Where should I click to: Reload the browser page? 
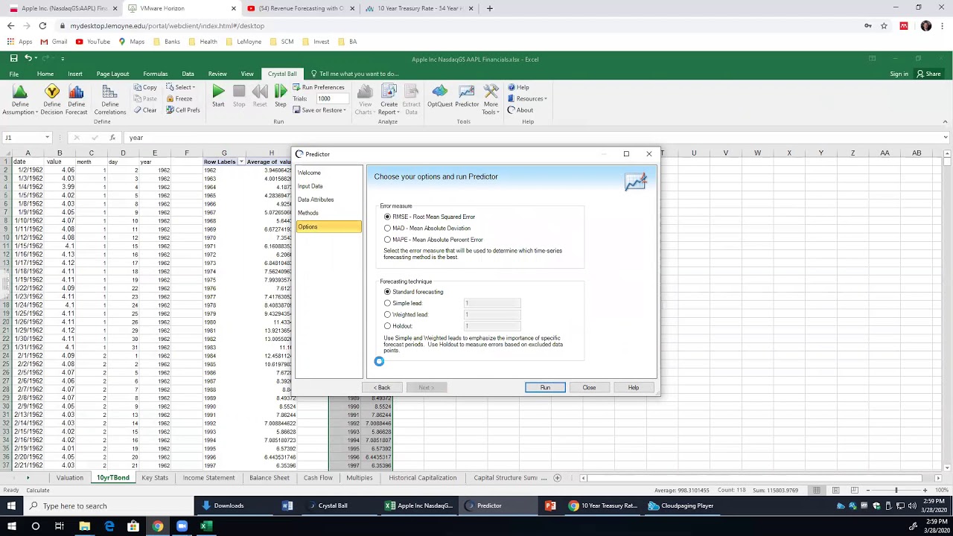click(42, 25)
